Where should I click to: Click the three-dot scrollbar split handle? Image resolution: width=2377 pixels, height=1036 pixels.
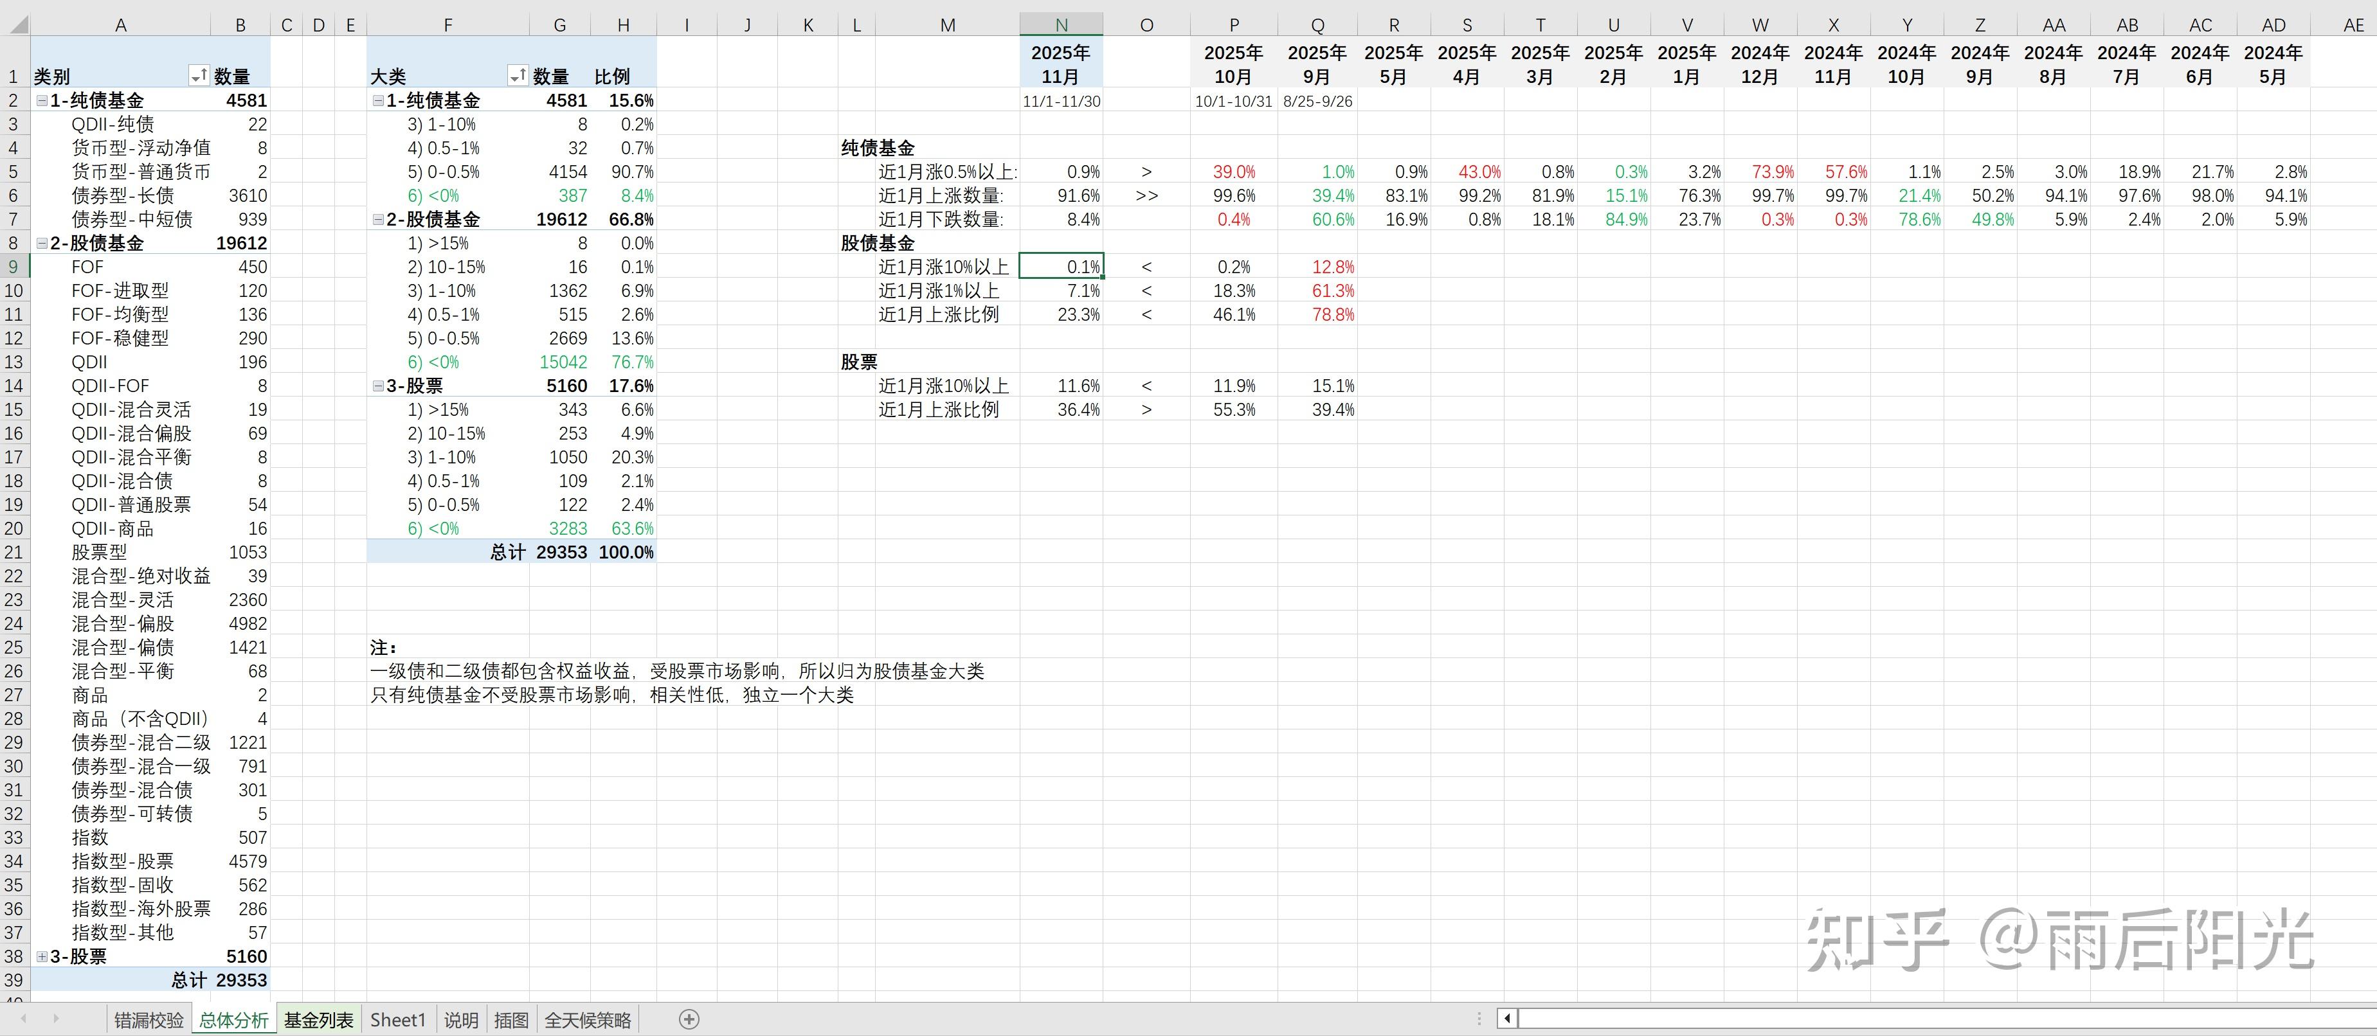coord(1479,1019)
